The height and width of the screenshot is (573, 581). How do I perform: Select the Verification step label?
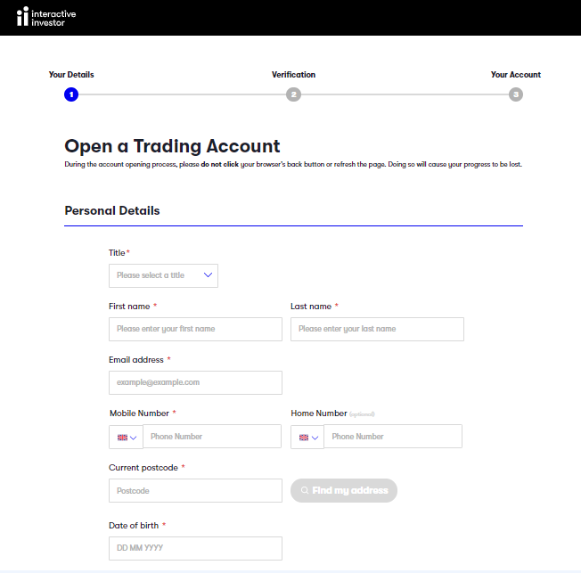[x=293, y=75]
